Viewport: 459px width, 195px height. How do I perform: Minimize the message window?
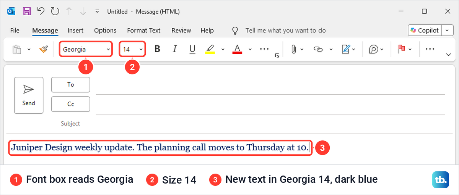click(401, 11)
